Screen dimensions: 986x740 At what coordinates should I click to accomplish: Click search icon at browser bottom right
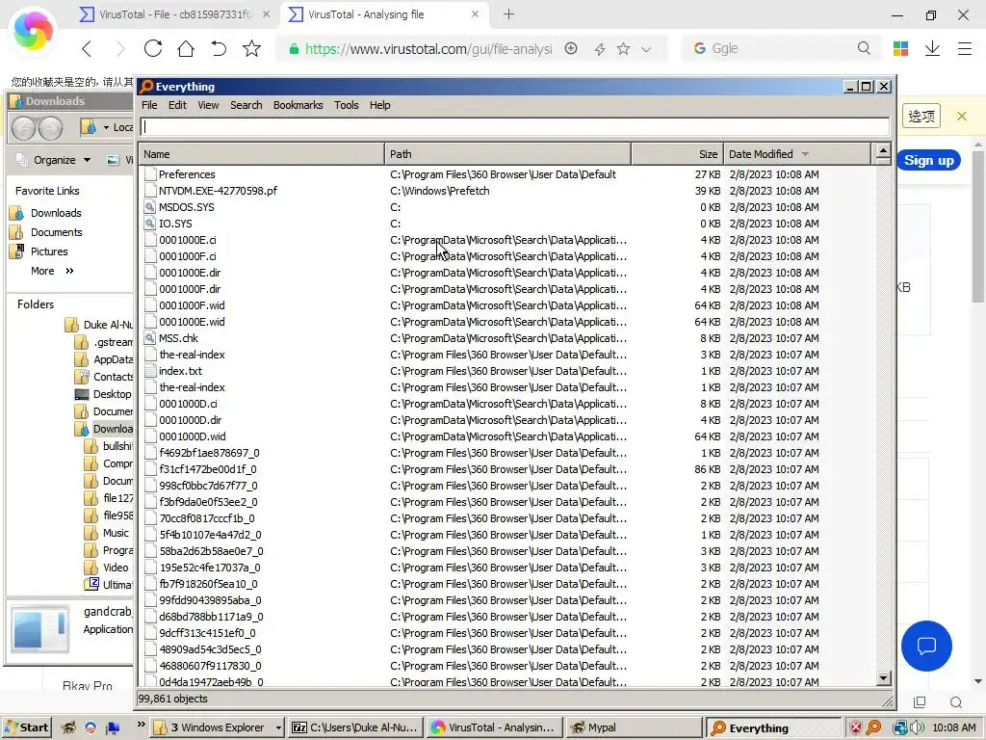click(956, 702)
